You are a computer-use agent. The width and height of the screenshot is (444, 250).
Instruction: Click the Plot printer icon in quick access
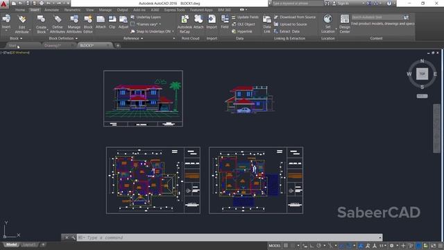pyautogui.click(x=42, y=3)
